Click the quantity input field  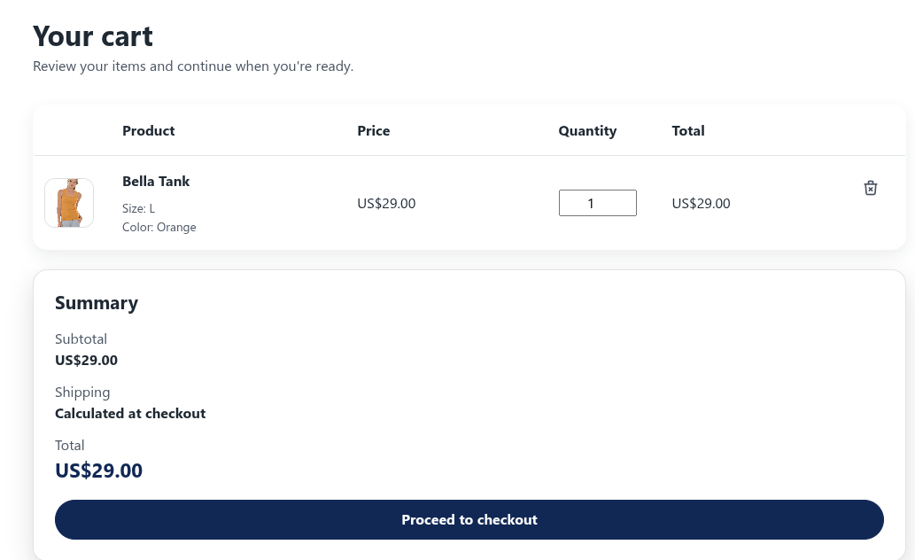click(597, 203)
